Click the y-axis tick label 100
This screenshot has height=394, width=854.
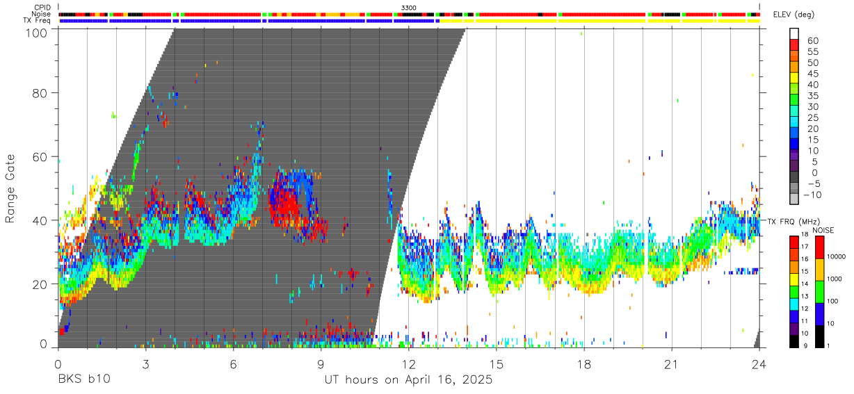(x=37, y=32)
